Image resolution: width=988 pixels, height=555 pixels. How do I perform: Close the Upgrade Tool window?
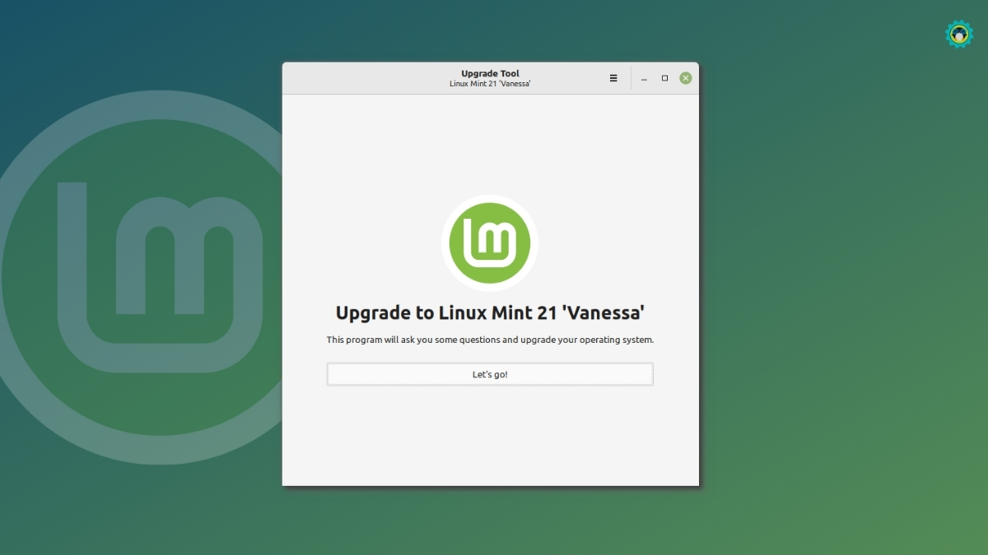click(686, 78)
